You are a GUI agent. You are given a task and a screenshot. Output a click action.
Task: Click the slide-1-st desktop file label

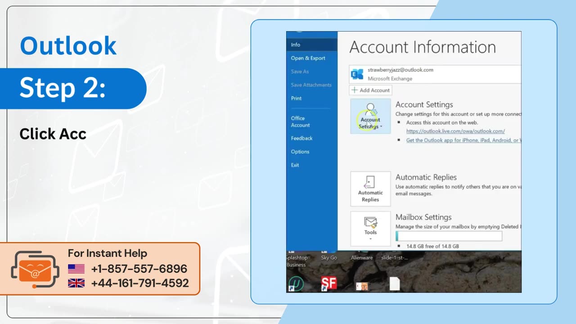click(395, 258)
